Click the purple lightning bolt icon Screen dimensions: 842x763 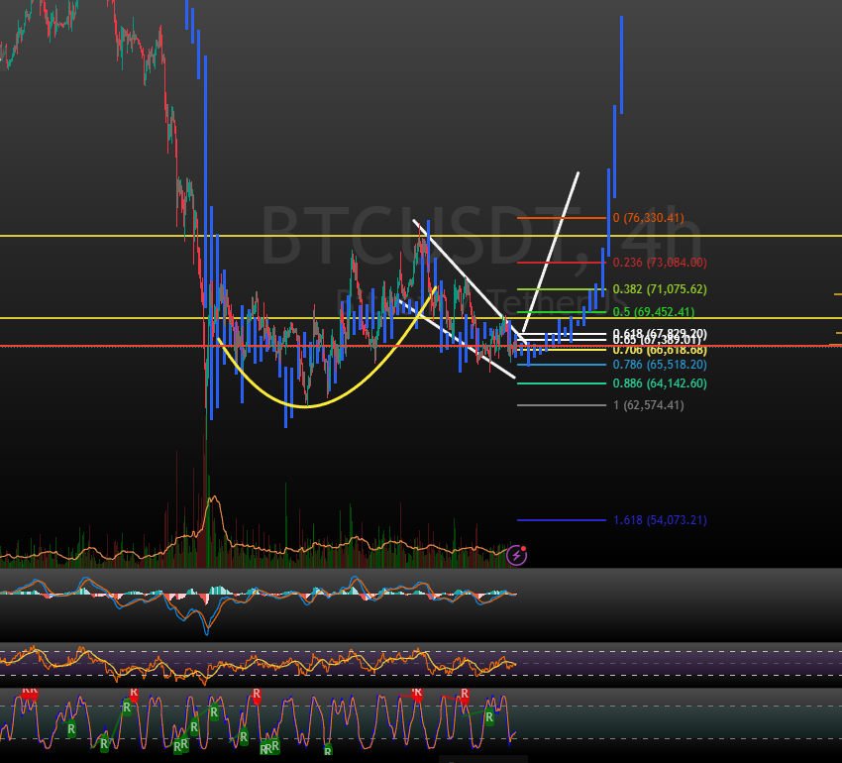click(516, 555)
